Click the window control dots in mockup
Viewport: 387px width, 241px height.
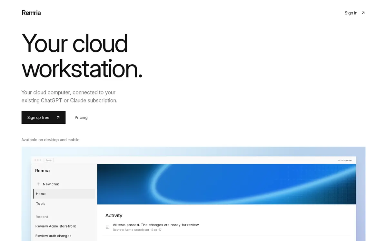(38, 160)
